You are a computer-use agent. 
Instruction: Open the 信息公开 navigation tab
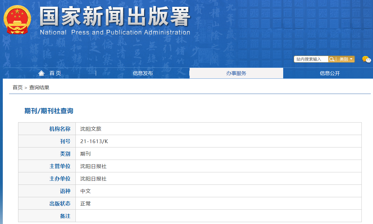(330, 73)
